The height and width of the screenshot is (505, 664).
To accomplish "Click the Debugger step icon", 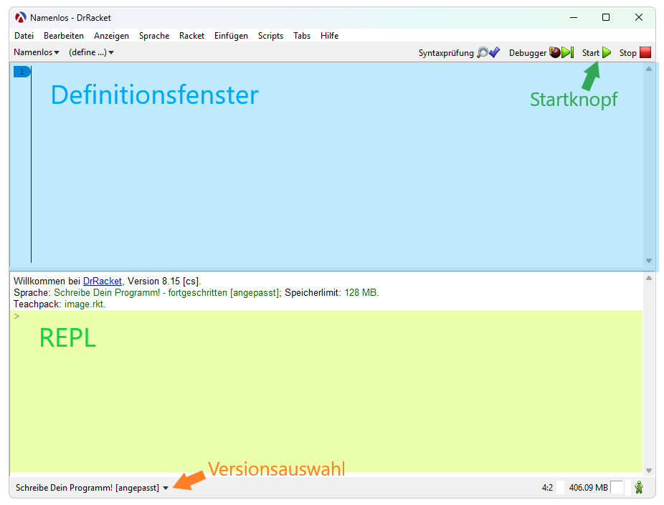I will pos(566,52).
